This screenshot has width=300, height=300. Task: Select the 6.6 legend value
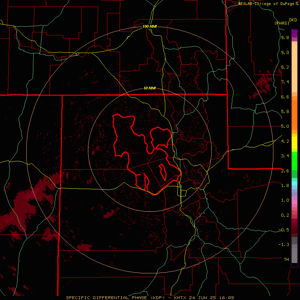[x=285, y=97]
